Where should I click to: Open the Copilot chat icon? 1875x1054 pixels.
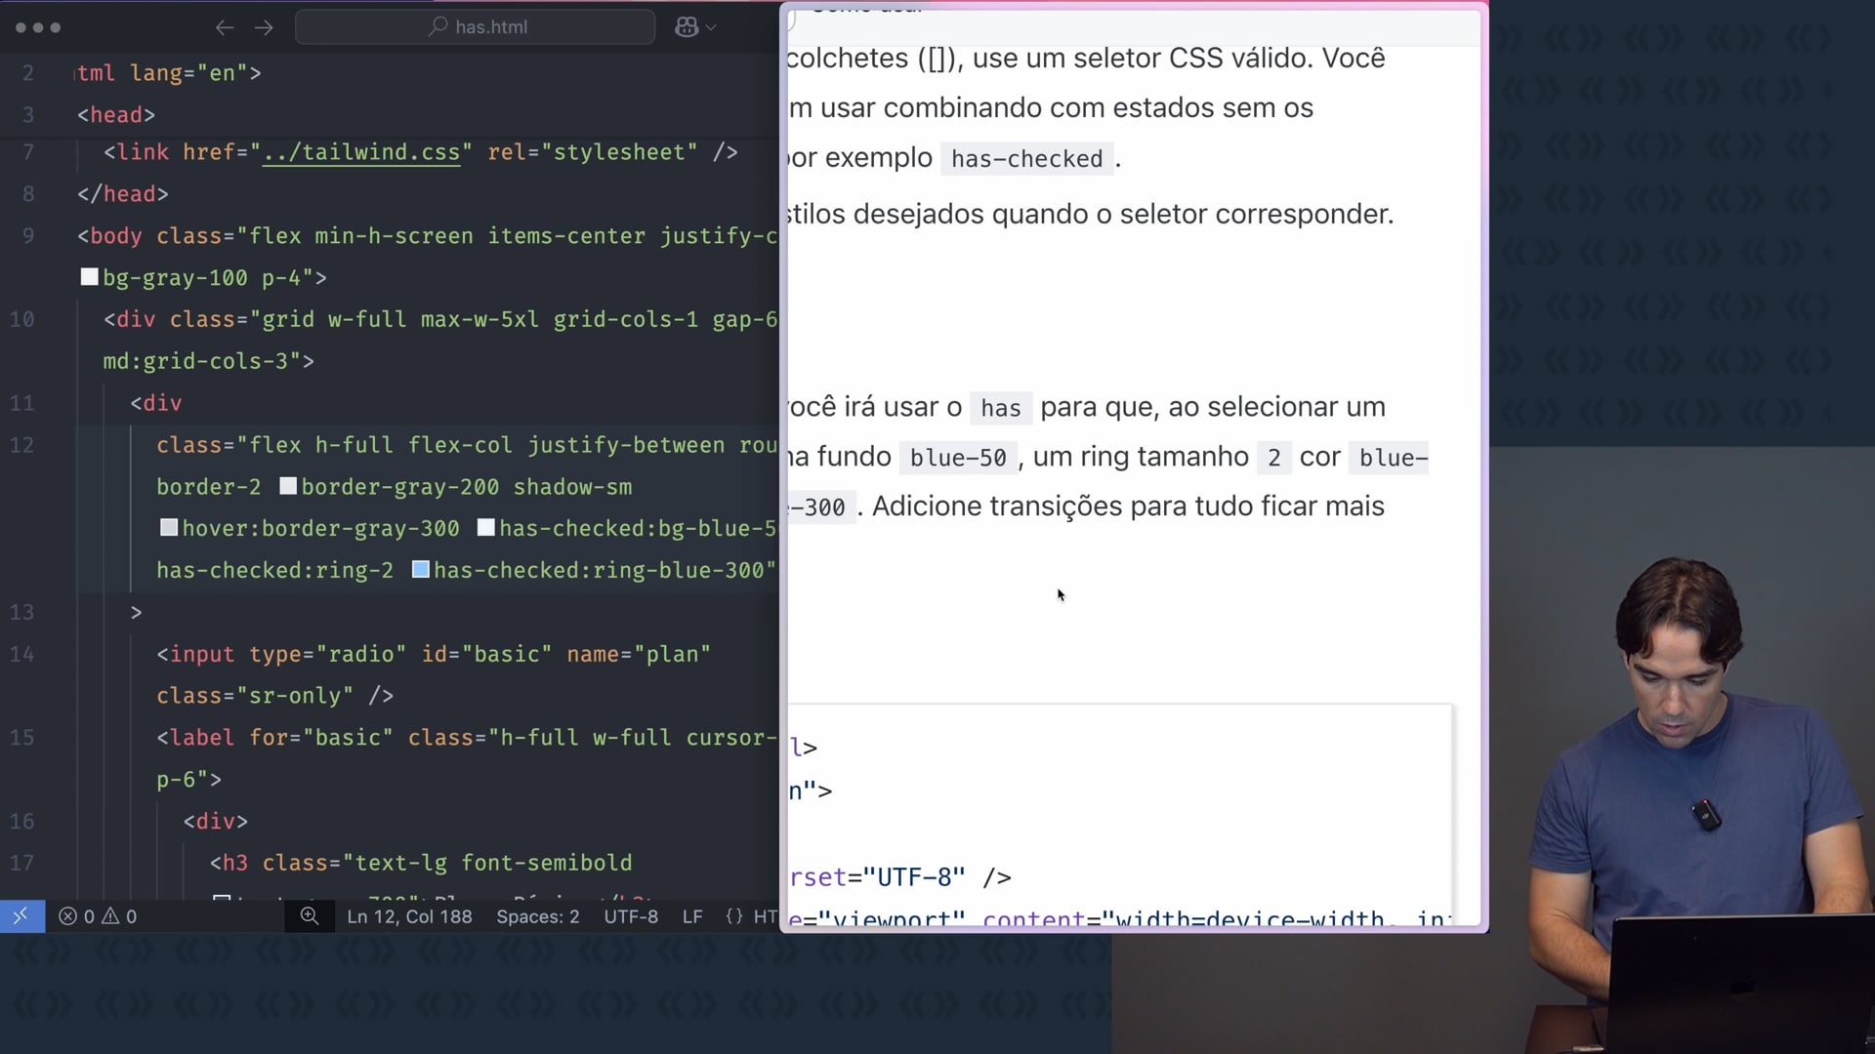pyautogui.click(x=687, y=27)
